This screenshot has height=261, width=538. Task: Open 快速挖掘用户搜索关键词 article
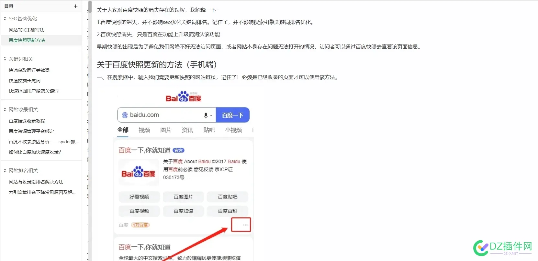[34, 91]
